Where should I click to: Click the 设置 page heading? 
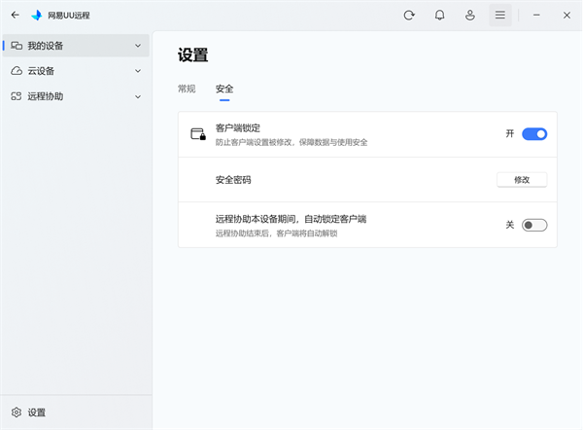(193, 55)
